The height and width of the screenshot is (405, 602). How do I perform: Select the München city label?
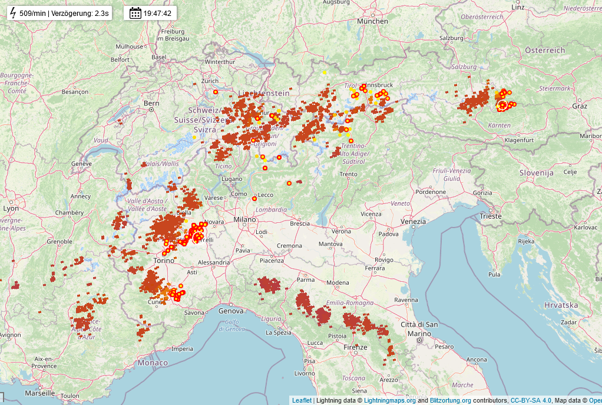click(x=372, y=21)
